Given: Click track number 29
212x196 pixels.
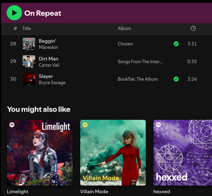Looking at the screenshot, I should tap(13, 61).
